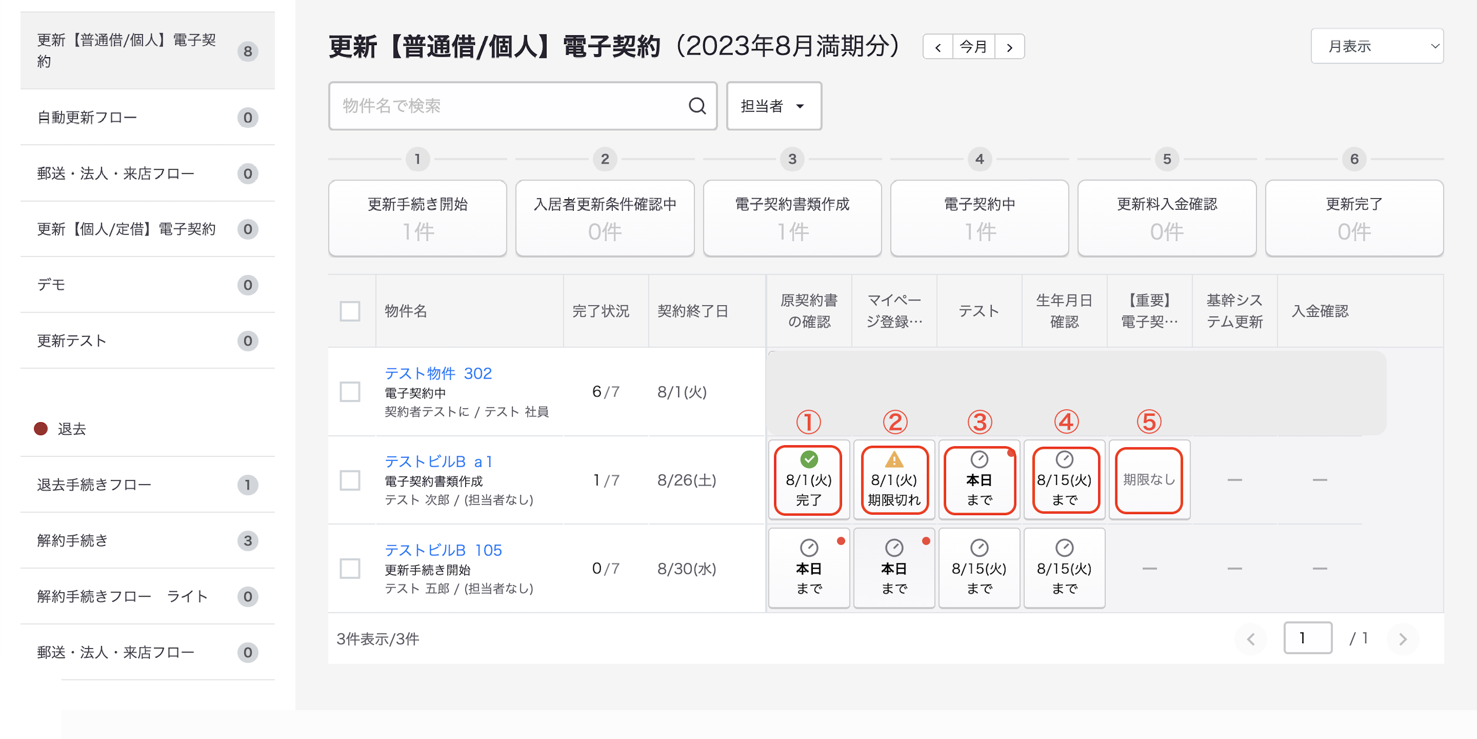Open the 担当者 filter dropdown
The width and height of the screenshot is (1477, 739).
tap(774, 105)
